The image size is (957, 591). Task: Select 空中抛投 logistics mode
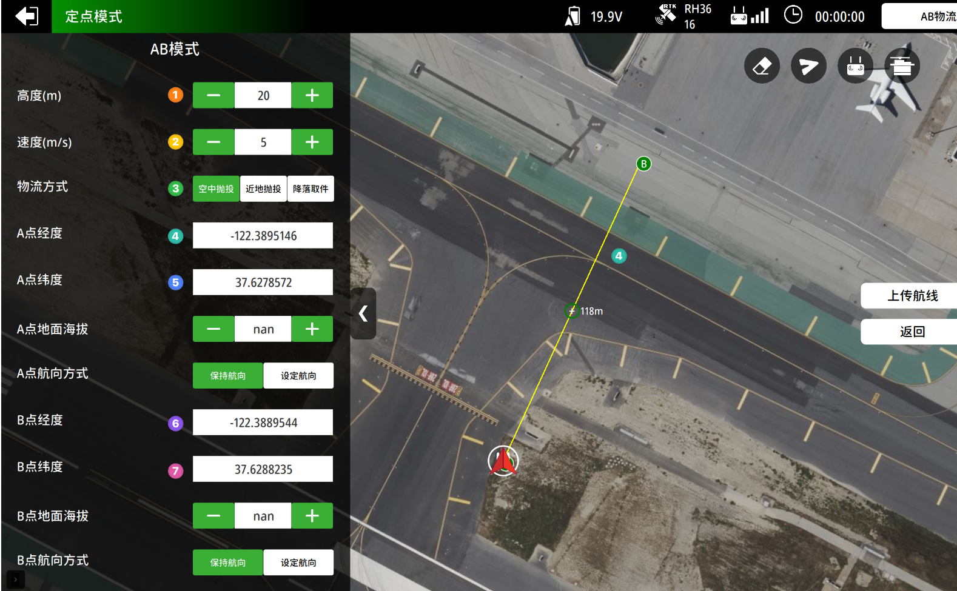point(216,189)
